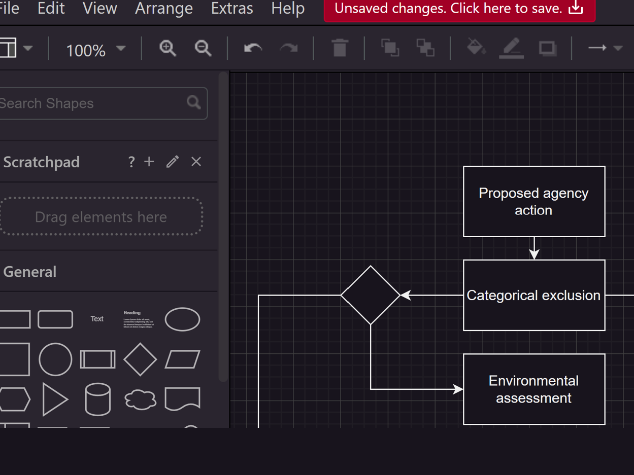
Task: Click the Zoom Out magnifier icon
Action: (203, 48)
